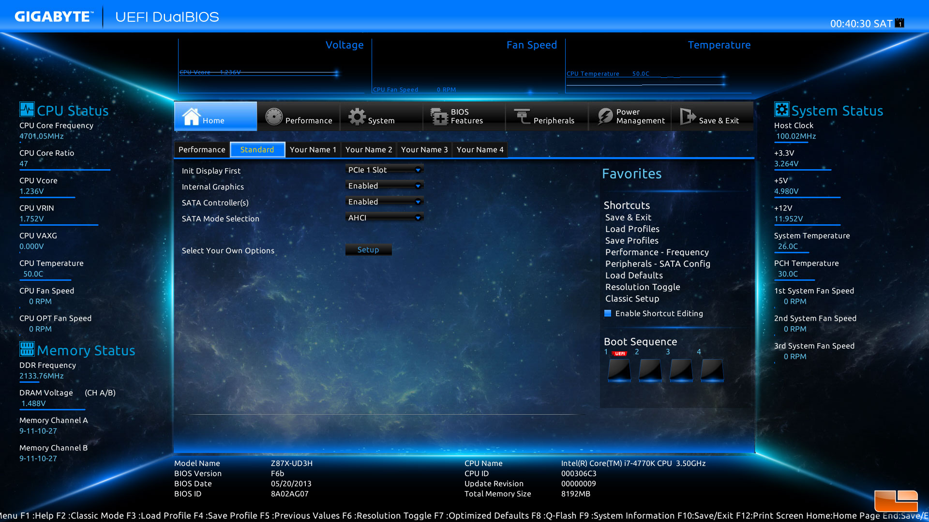Click the CPU Temperature graph line
This screenshot has height=522, width=929.
point(646,76)
